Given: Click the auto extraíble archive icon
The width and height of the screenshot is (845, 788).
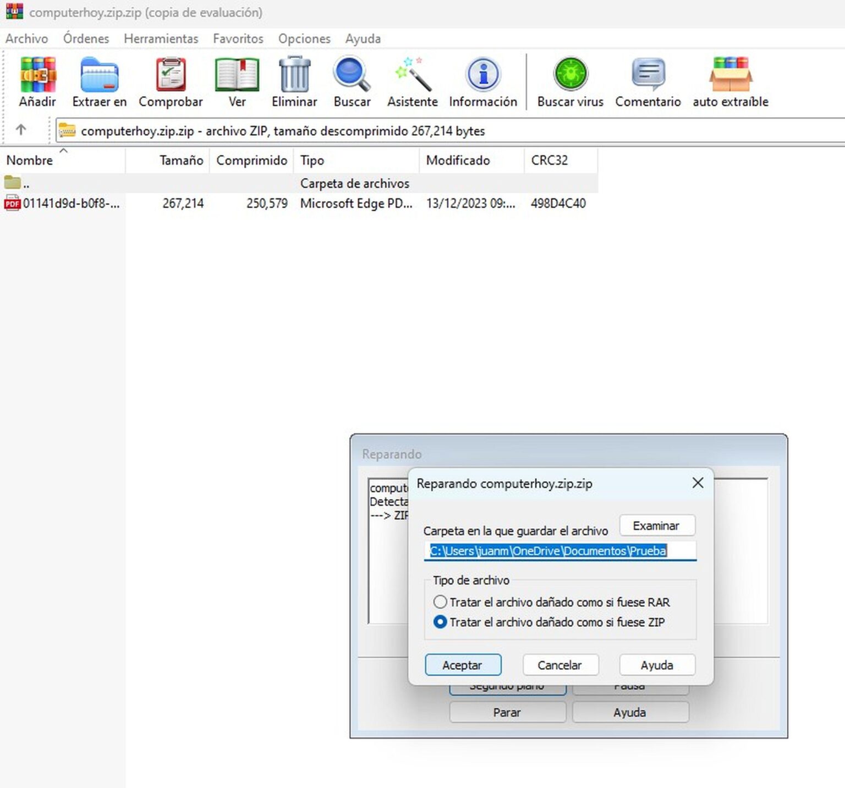Looking at the screenshot, I should click(730, 74).
